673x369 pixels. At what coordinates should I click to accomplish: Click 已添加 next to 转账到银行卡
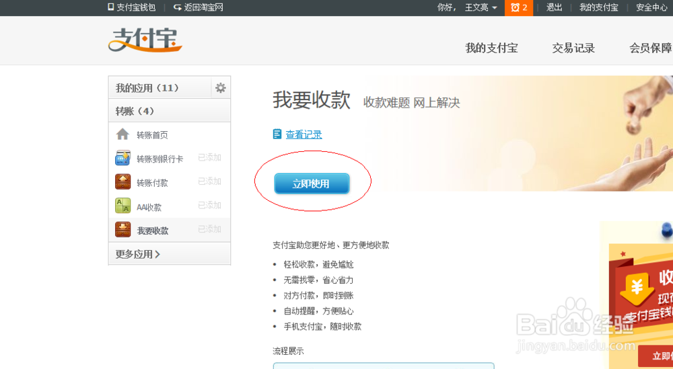coord(209,158)
